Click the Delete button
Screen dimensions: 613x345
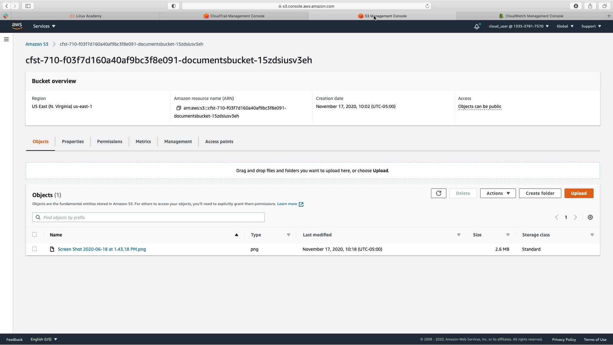pyautogui.click(x=463, y=193)
